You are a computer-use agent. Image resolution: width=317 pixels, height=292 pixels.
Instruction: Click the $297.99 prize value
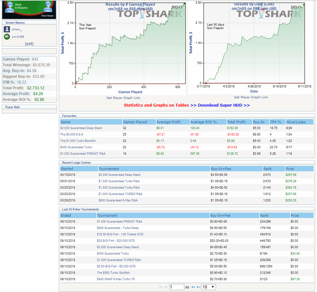tap(291, 175)
